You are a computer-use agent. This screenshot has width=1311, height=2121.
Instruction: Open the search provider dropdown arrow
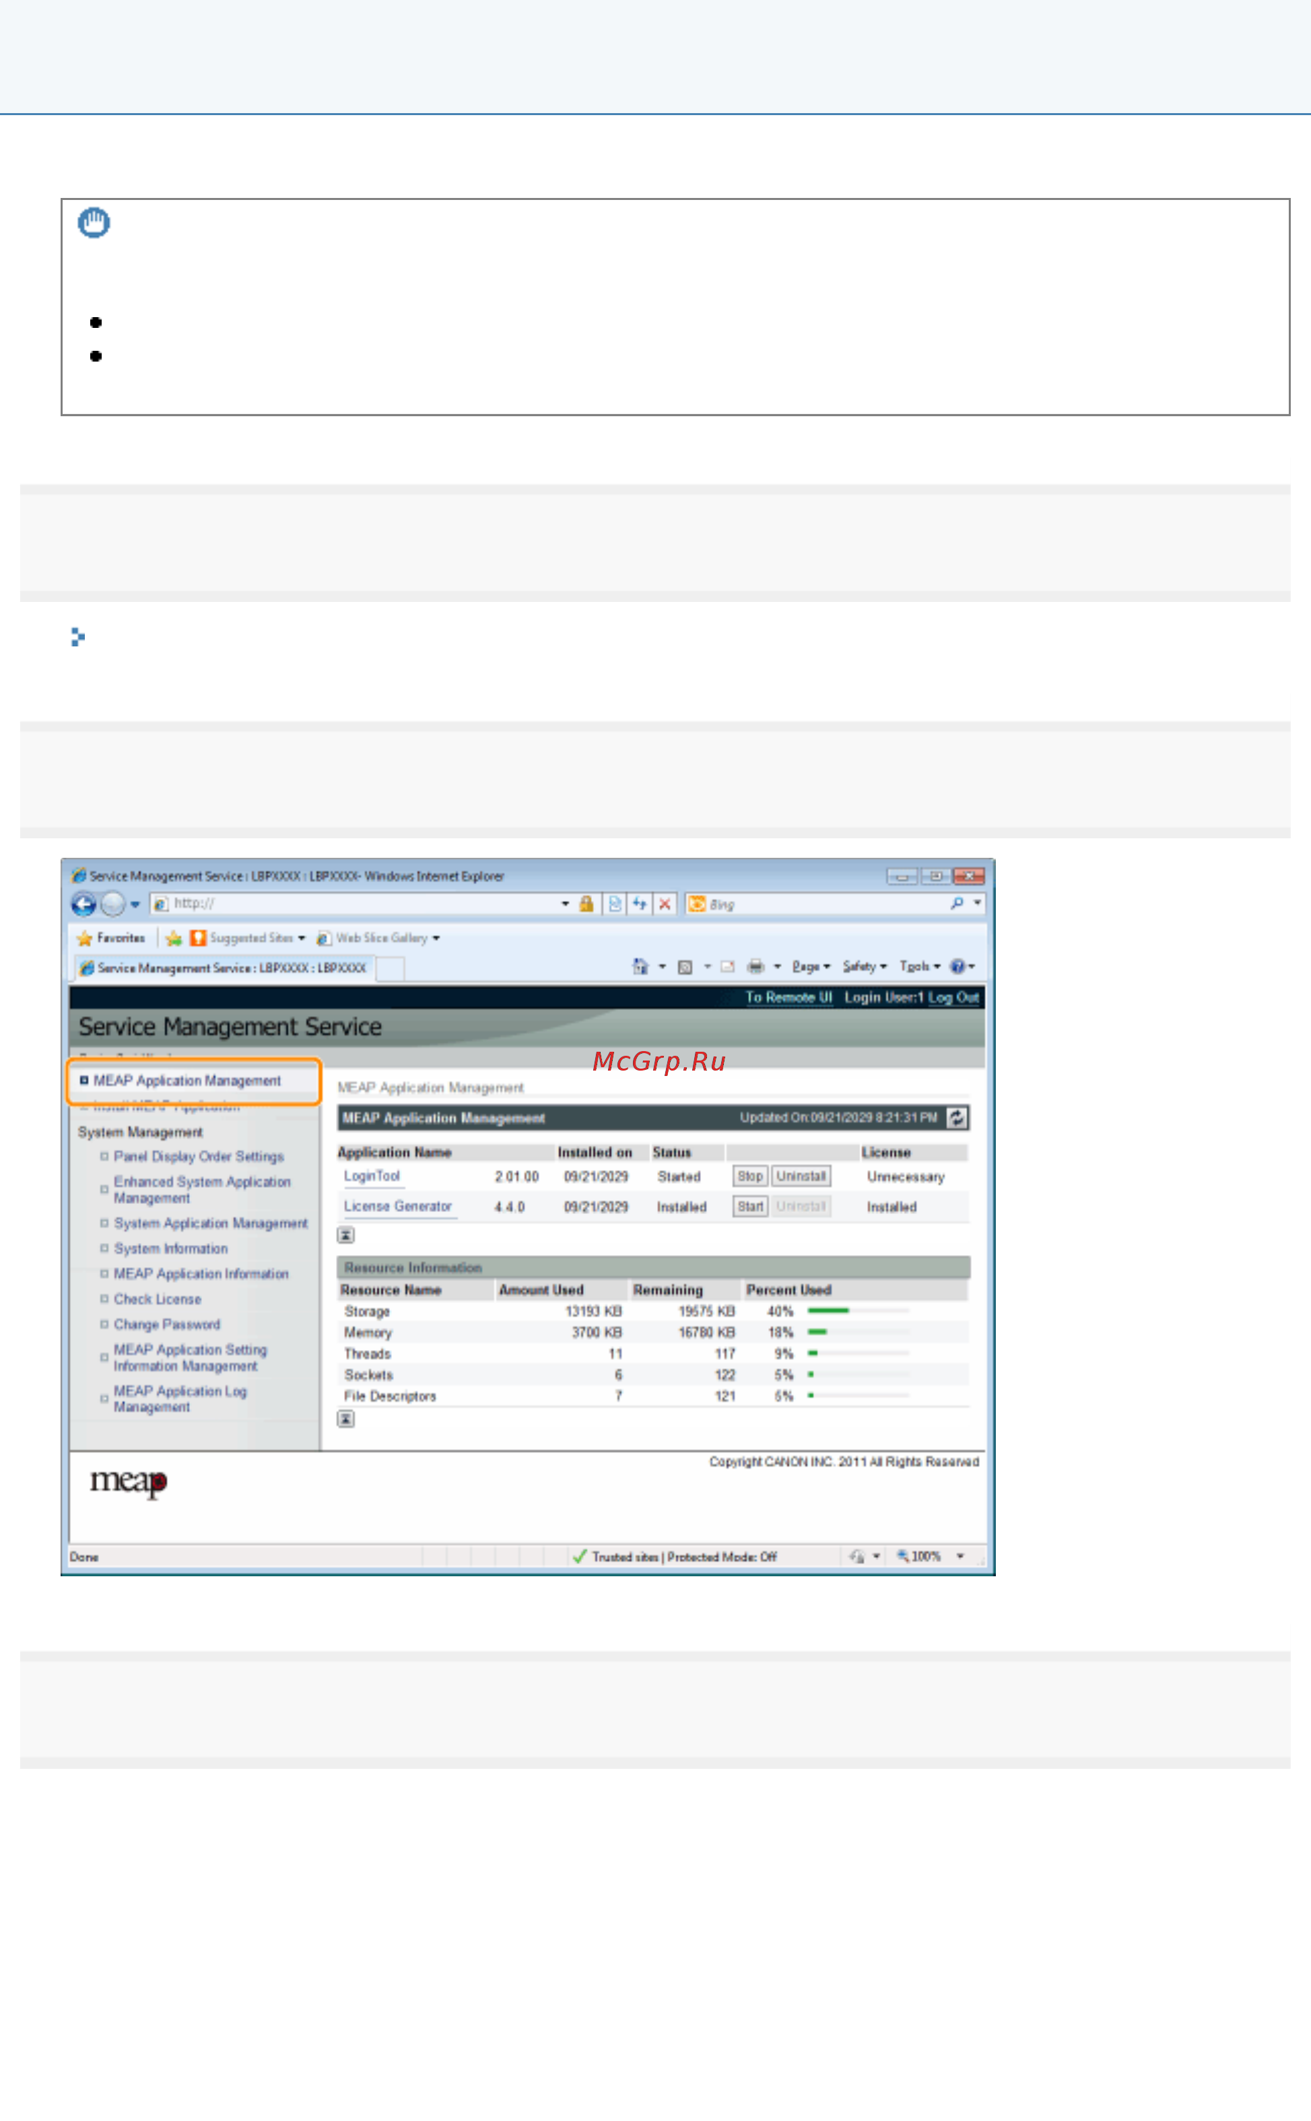pyautogui.click(x=977, y=903)
